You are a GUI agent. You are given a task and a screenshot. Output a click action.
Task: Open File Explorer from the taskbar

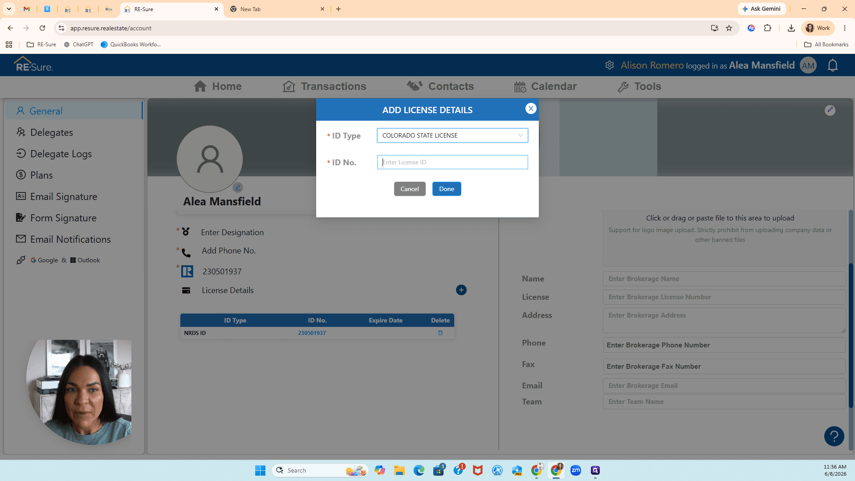pyautogui.click(x=399, y=470)
